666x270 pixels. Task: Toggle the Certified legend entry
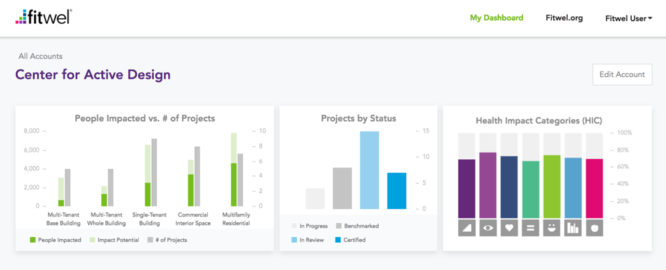[350, 240]
